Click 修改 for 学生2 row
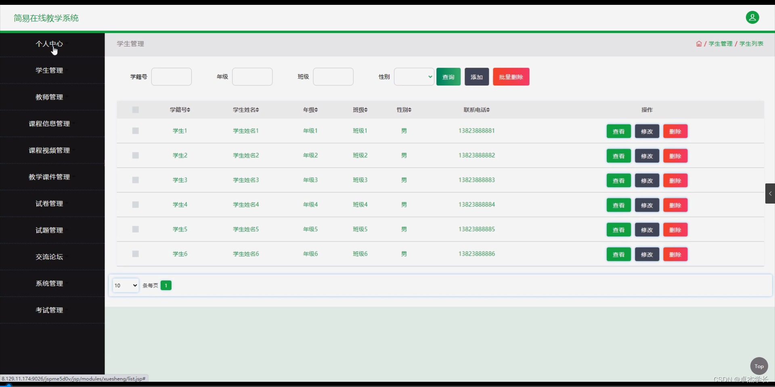Screen dimensions: 775x387 647,156
